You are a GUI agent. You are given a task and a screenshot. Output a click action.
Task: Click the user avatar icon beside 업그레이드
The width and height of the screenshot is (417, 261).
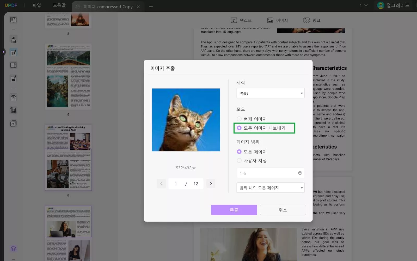[381, 5]
